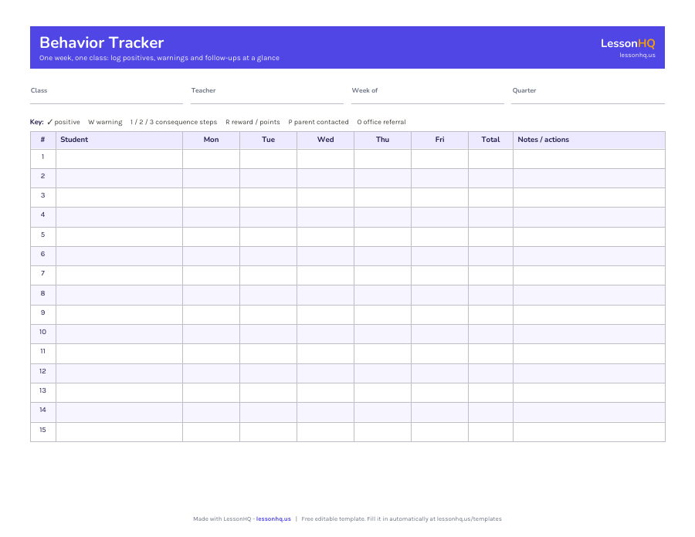Select the Tue column header
Image resolution: width=695 pixels, height=537 pixels.
tap(268, 140)
